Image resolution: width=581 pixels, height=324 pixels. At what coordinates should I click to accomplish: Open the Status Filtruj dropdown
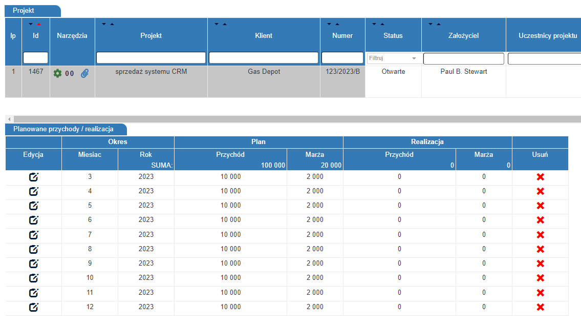(x=393, y=58)
